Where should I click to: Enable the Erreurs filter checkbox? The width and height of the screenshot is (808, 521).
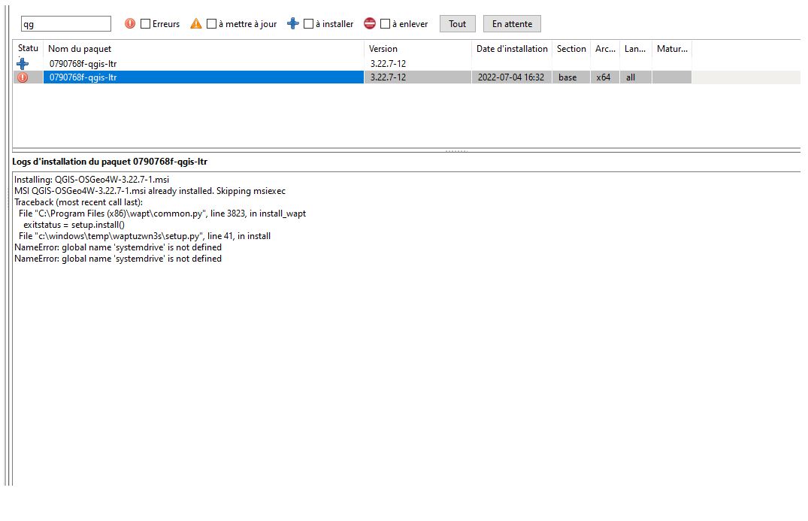pyautogui.click(x=145, y=24)
